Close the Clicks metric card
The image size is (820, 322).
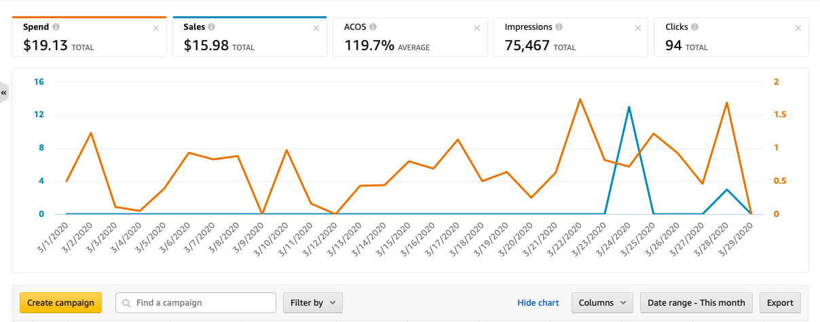[x=798, y=28]
